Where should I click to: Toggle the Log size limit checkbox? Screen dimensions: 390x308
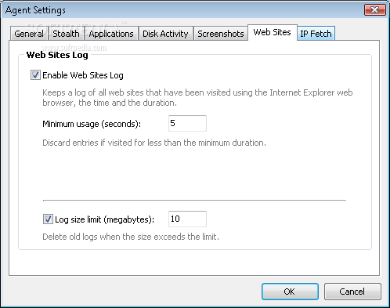48,219
